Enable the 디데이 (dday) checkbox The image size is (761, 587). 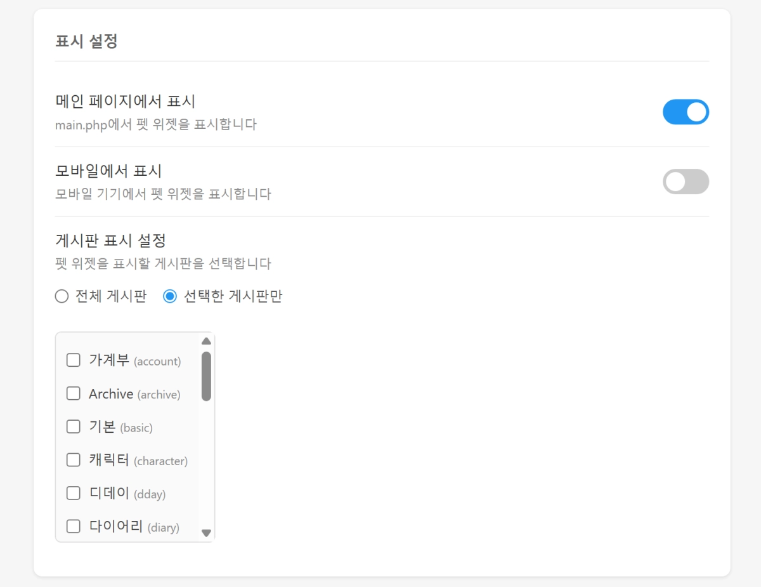click(x=74, y=493)
